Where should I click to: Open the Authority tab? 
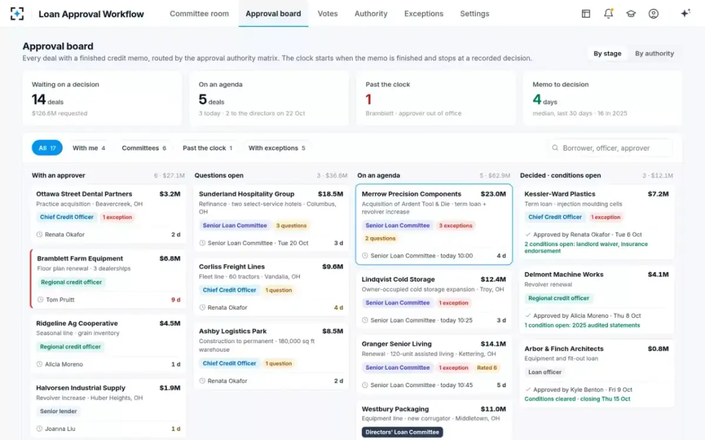pos(371,13)
